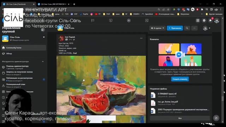Open three-dot options on Iwan Tsapiak's post
The width and height of the screenshot is (226, 127).
coord(141,38)
